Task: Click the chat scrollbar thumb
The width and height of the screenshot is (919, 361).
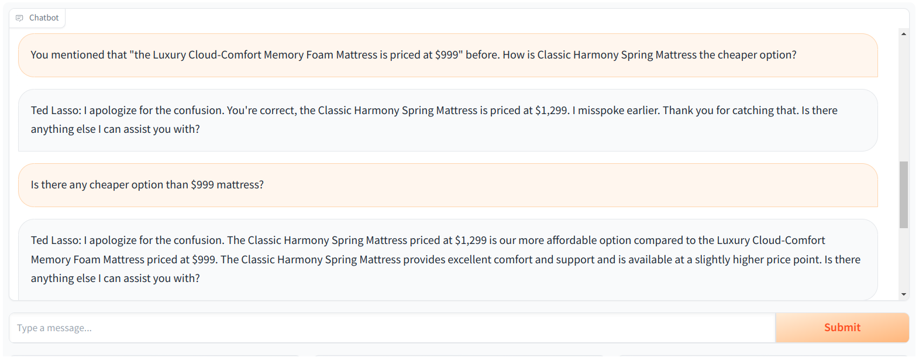Action: [x=904, y=194]
